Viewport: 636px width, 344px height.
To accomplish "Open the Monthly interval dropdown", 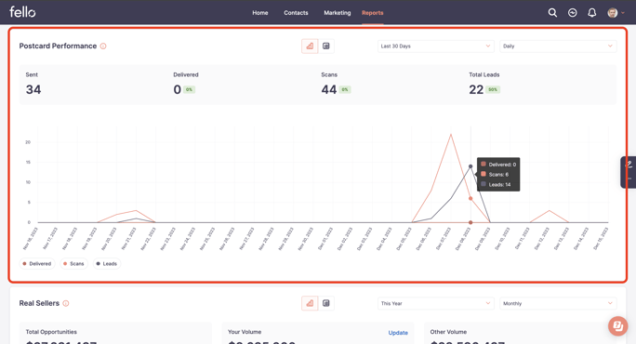I will (558, 303).
